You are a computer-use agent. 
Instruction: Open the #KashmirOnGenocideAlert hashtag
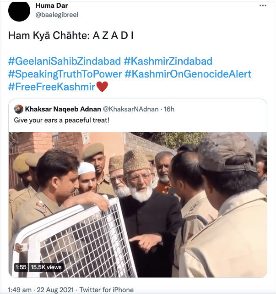pyautogui.click(x=188, y=74)
